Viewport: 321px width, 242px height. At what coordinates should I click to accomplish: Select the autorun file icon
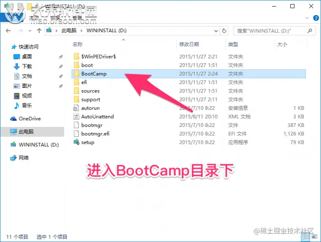tap(76, 108)
